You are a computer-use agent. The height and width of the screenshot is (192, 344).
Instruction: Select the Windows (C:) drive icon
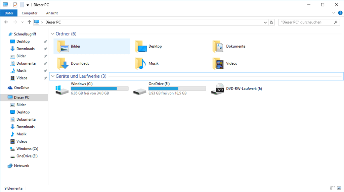pyautogui.click(x=62, y=90)
